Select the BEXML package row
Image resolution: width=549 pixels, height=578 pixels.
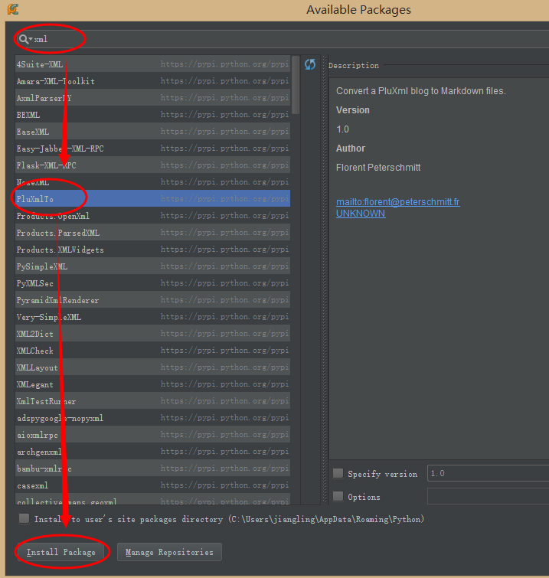(152, 115)
